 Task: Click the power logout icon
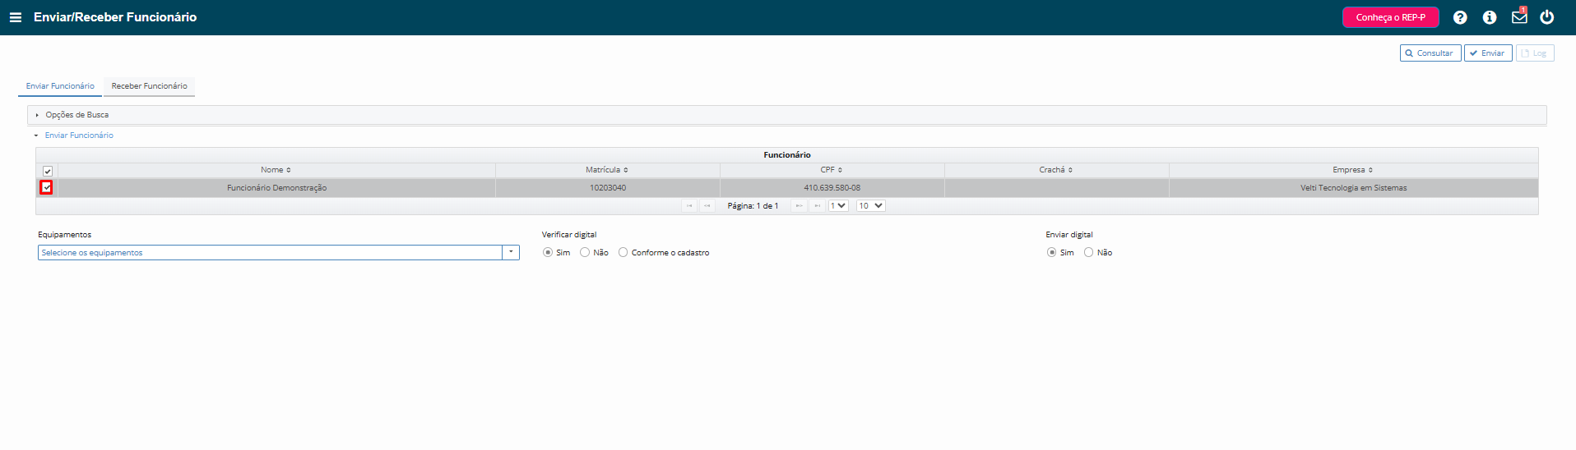tap(1547, 17)
